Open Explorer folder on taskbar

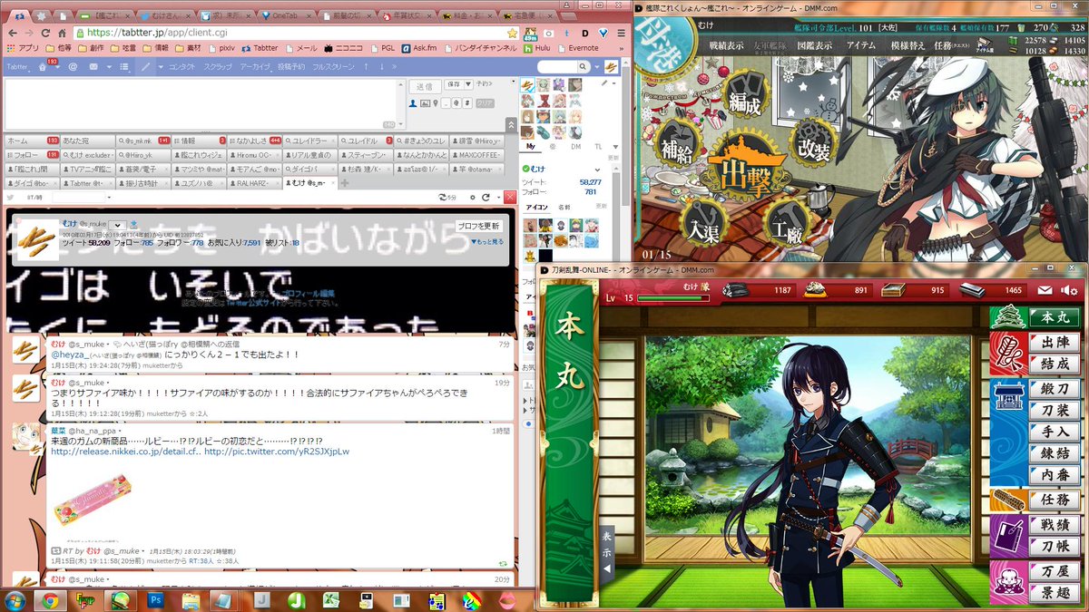(191, 599)
